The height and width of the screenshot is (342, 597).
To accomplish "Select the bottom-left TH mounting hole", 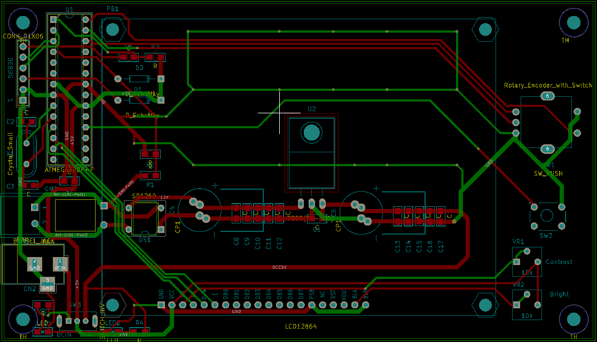I will [x=23, y=319].
